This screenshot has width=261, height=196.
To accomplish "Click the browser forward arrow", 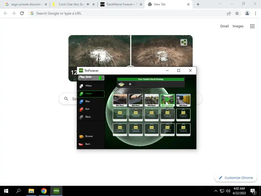I will pyautogui.click(x=14, y=13).
